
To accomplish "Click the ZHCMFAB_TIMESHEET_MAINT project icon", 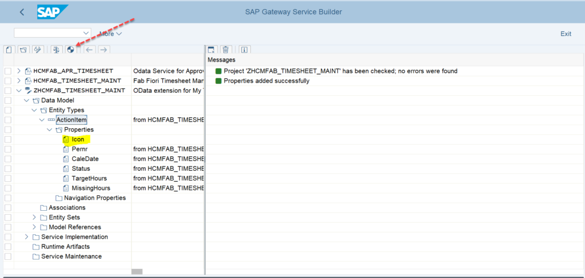I will (28, 91).
